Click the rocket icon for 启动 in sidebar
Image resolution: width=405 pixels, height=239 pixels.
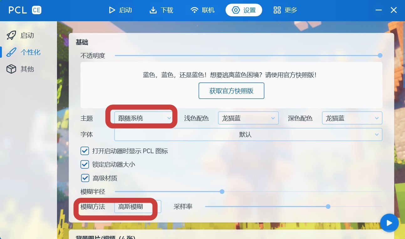(11, 36)
